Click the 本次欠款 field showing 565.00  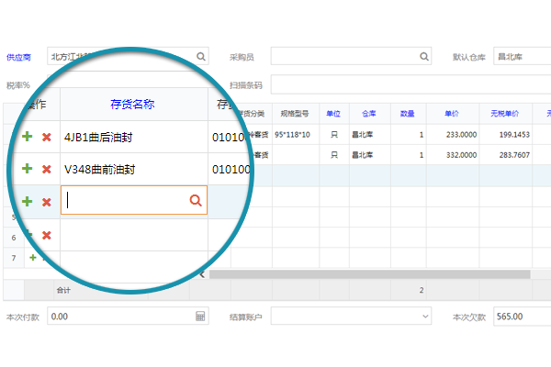click(522, 316)
